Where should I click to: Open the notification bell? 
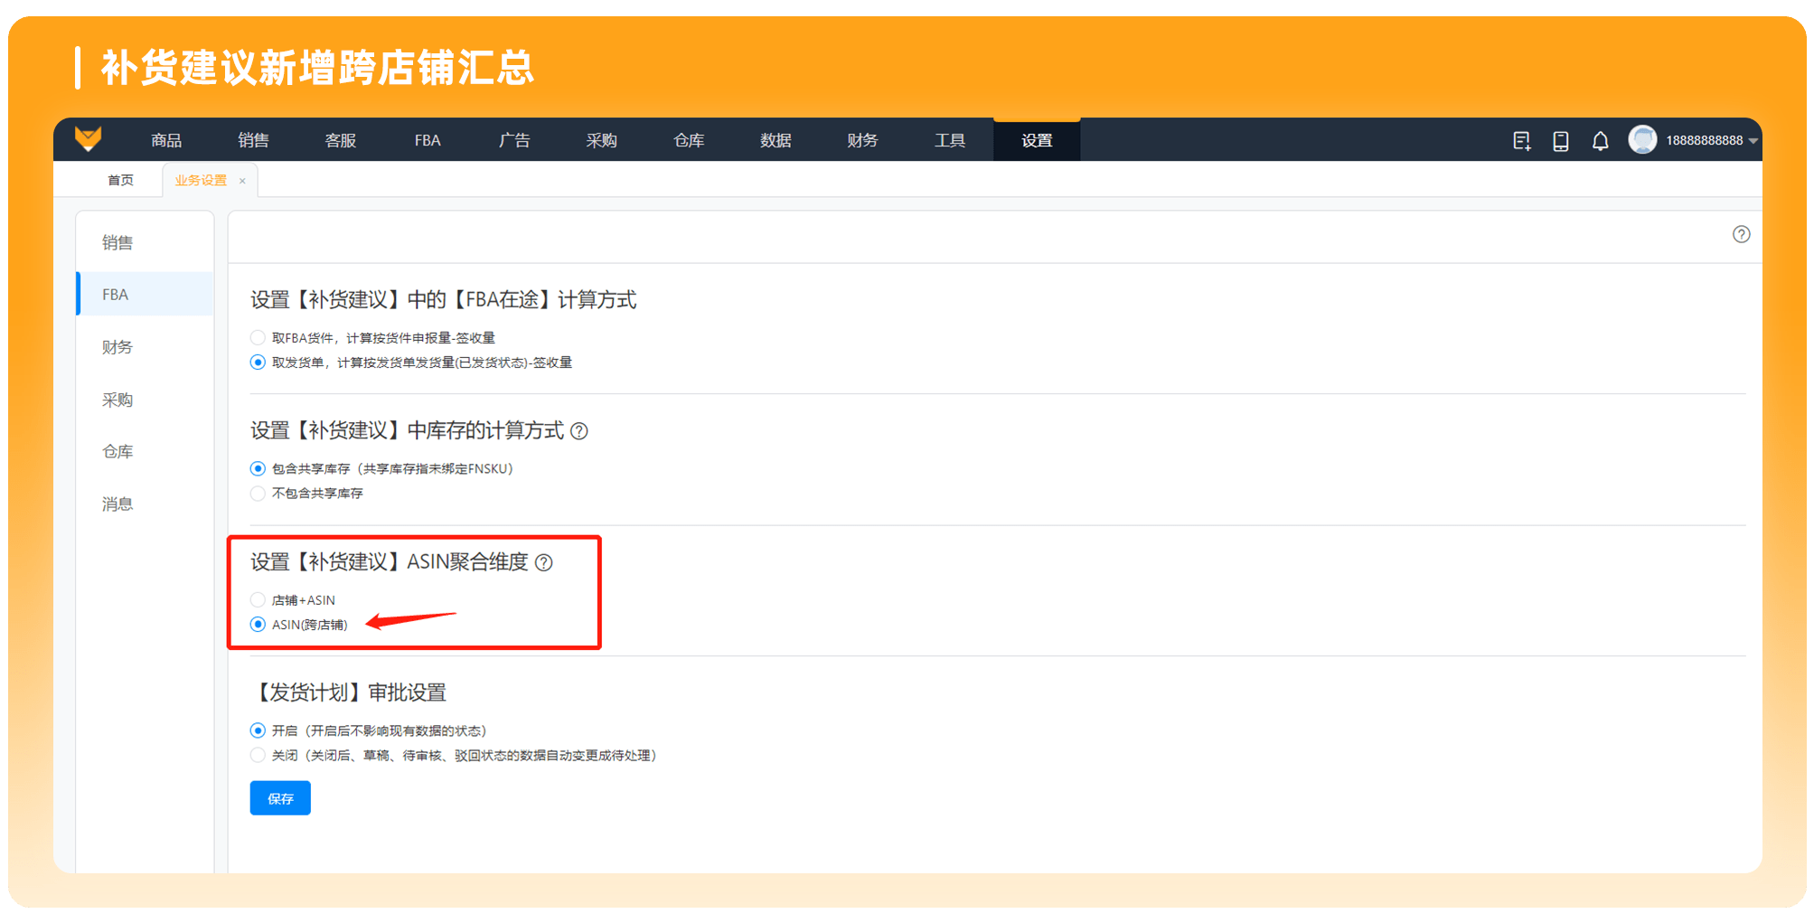tap(1601, 141)
